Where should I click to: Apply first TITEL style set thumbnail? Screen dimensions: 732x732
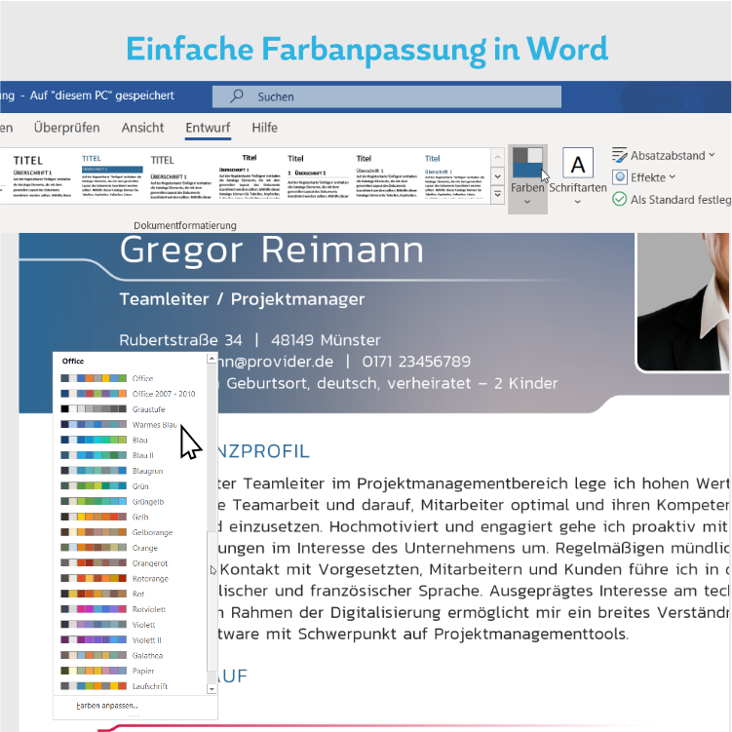[42, 176]
